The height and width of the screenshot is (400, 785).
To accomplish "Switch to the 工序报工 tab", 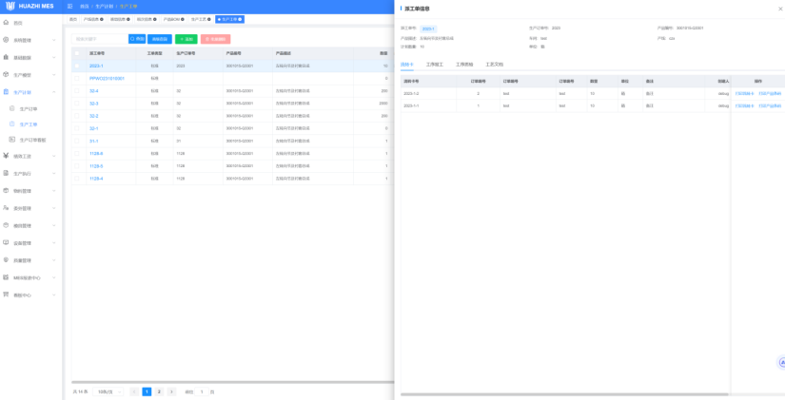I will tap(435, 64).
